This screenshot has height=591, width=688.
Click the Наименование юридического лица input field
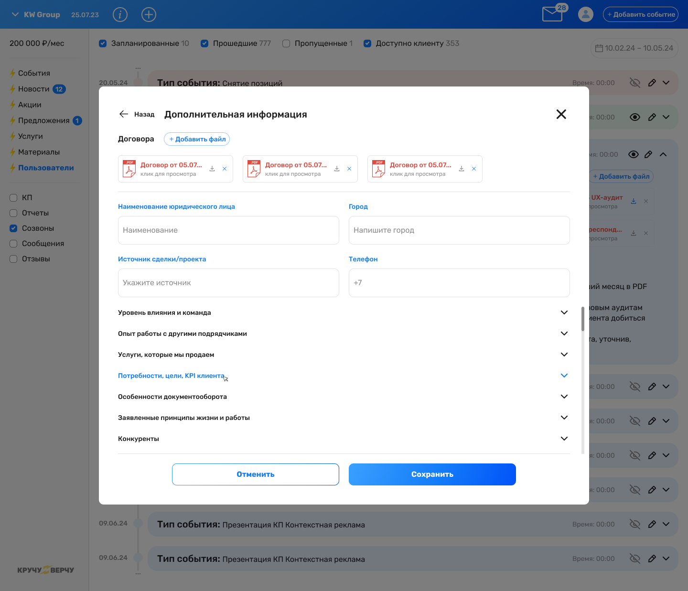228,230
